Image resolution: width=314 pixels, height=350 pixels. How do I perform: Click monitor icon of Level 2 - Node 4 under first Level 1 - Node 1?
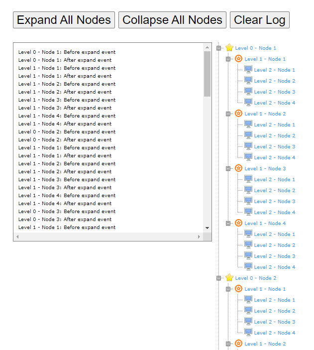[x=248, y=102]
